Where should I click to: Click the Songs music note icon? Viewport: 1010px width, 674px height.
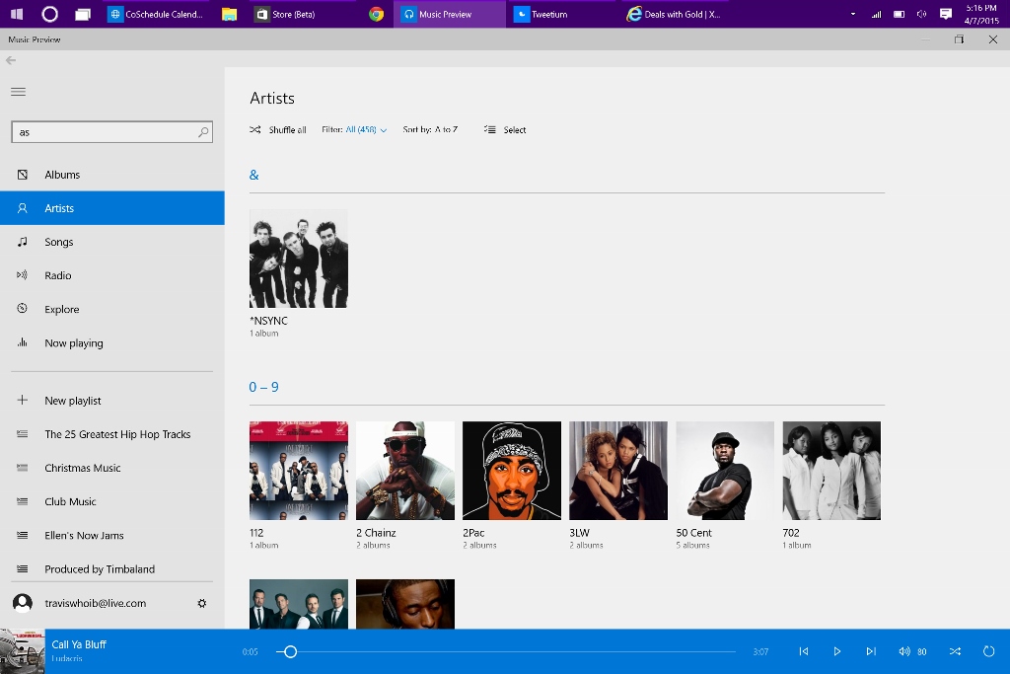coord(23,242)
